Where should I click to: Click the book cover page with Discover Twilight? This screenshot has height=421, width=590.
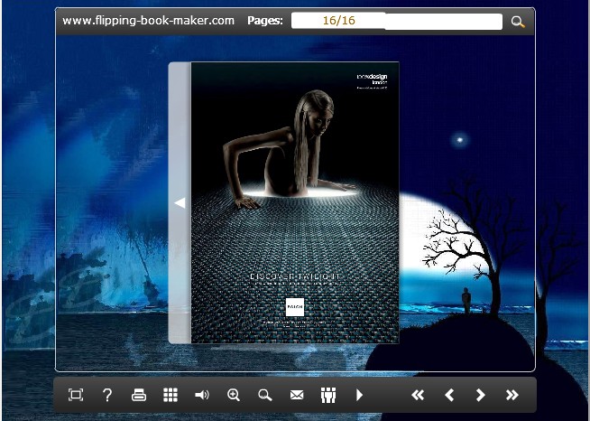pos(295,202)
